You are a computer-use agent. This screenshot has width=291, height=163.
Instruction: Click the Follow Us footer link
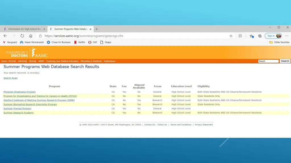pos(162,125)
